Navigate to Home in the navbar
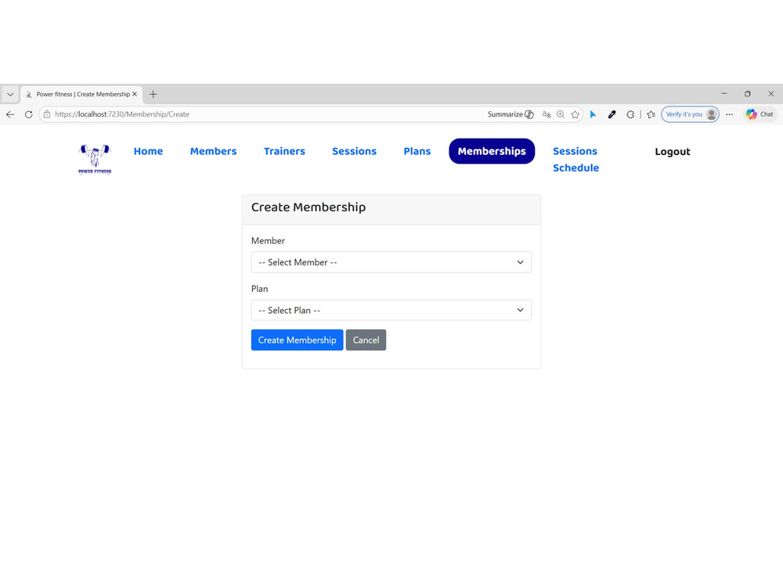783x587 pixels. 148,151
